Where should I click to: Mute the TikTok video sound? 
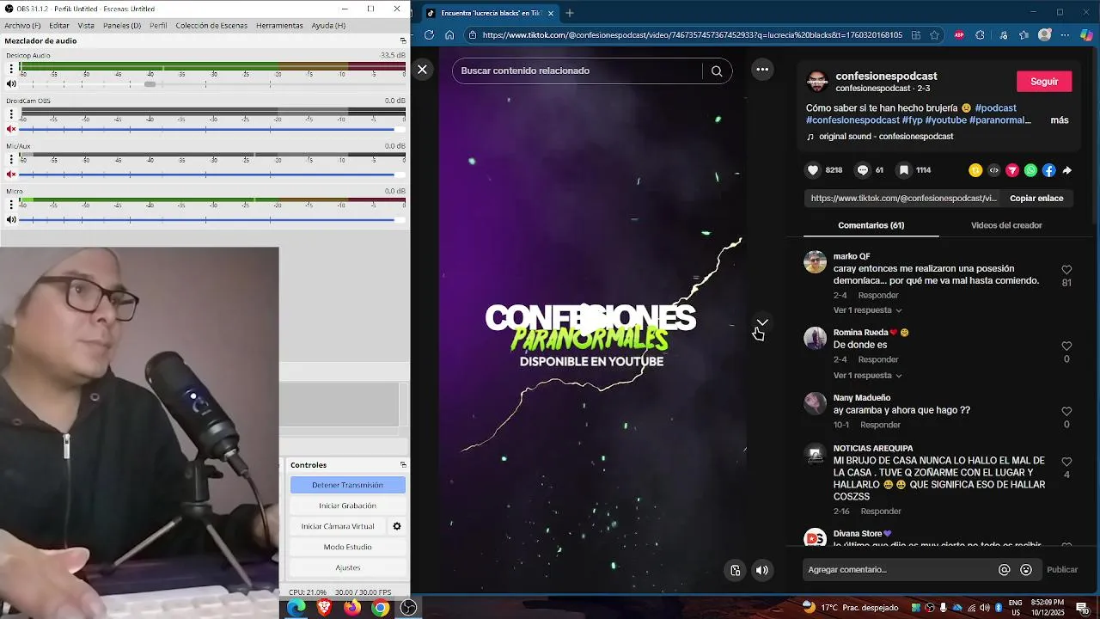762,570
